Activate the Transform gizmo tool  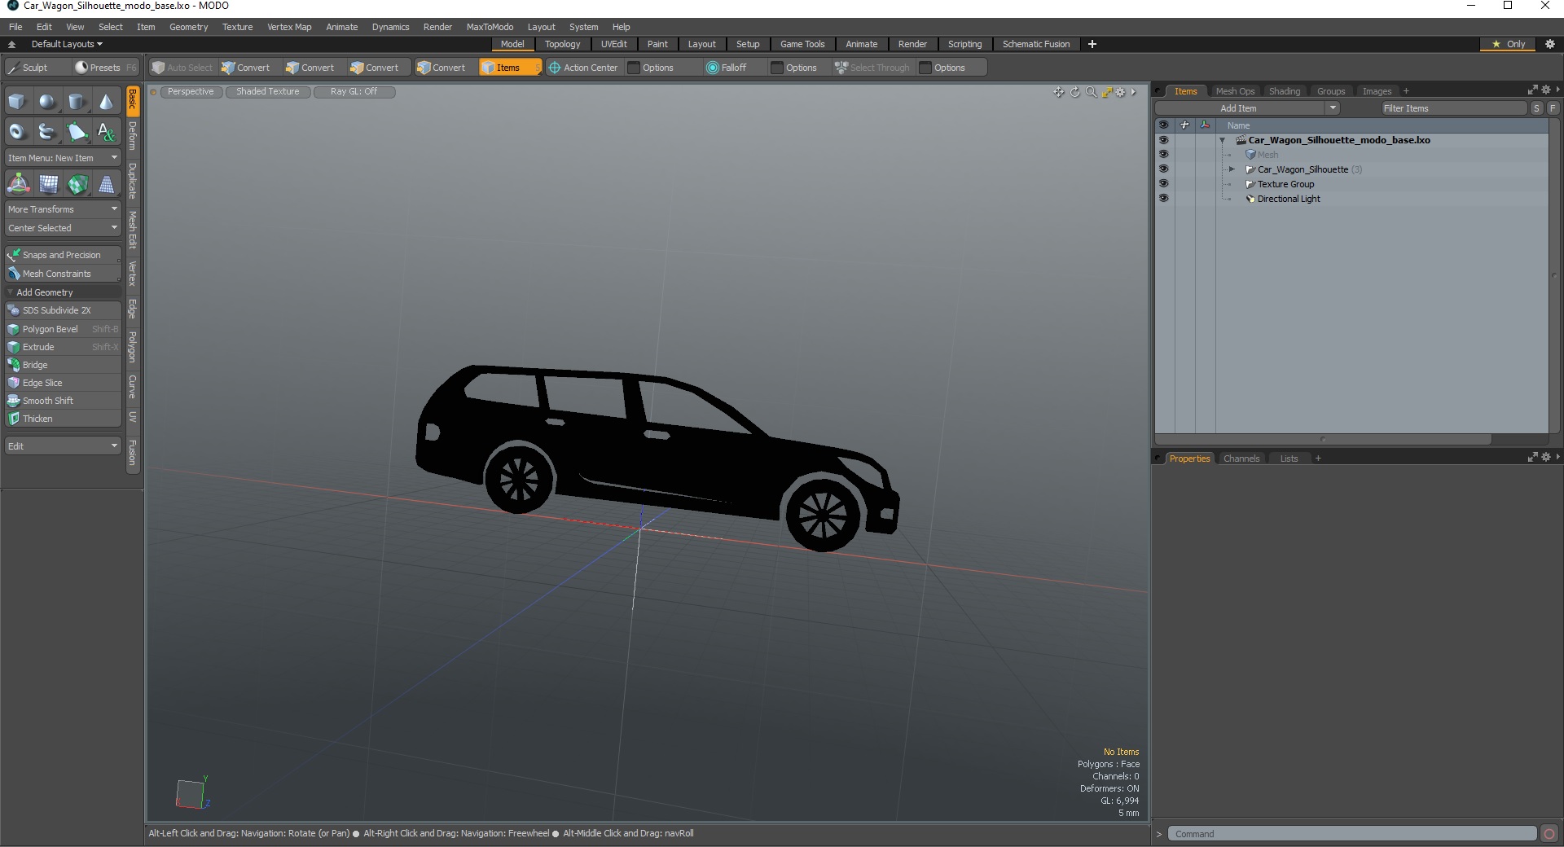point(18,184)
